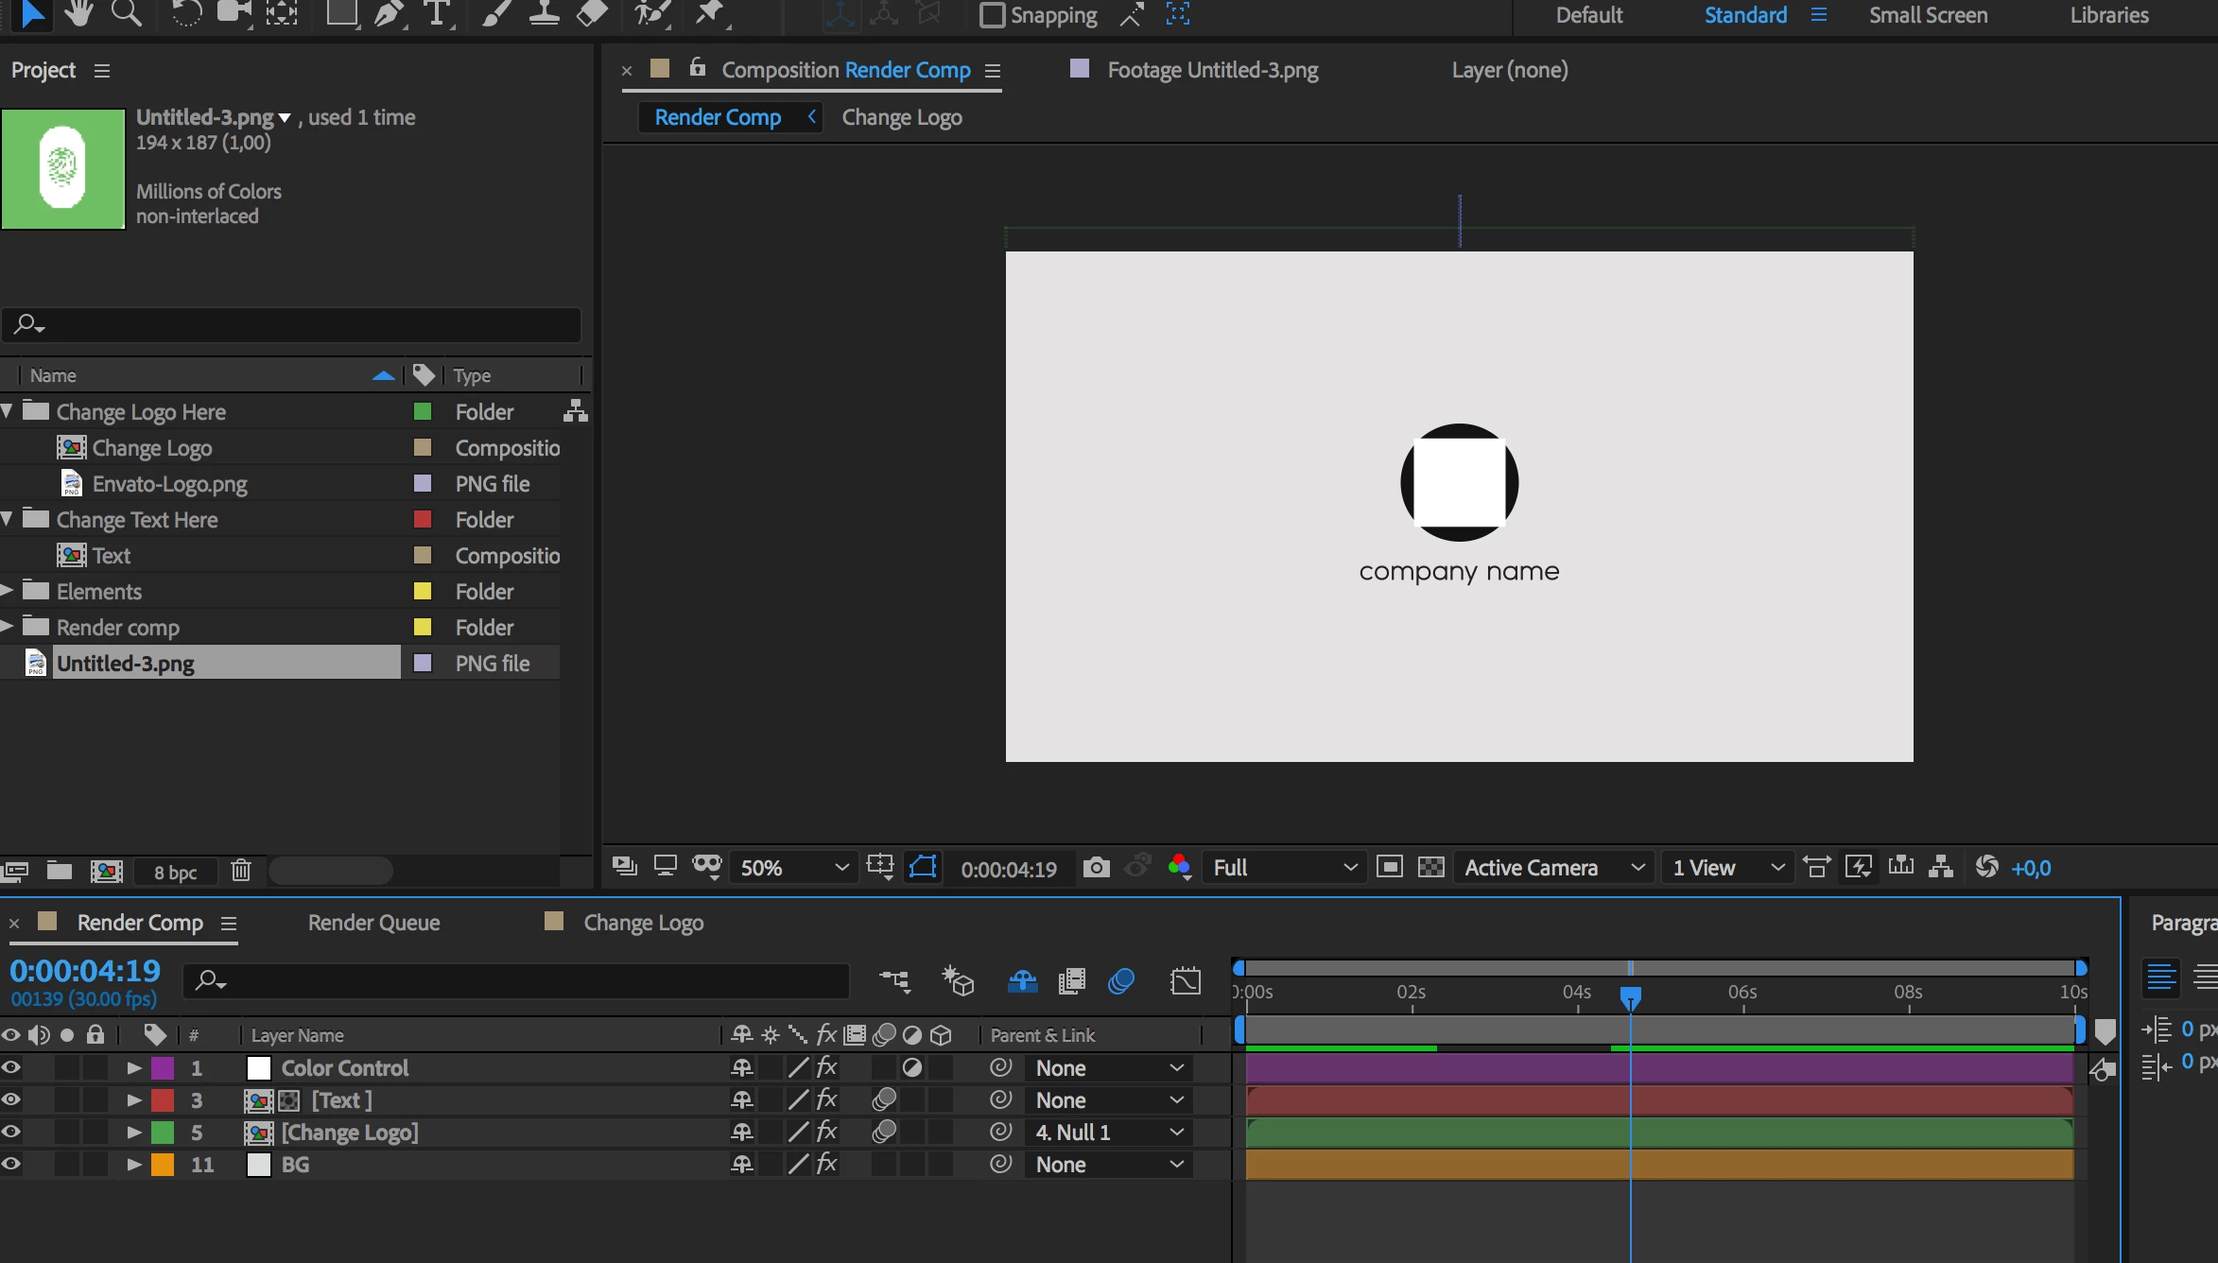Hide the Color Control layer visibility
This screenshot has width=2218, height=1263.
tap(11, 1068)
